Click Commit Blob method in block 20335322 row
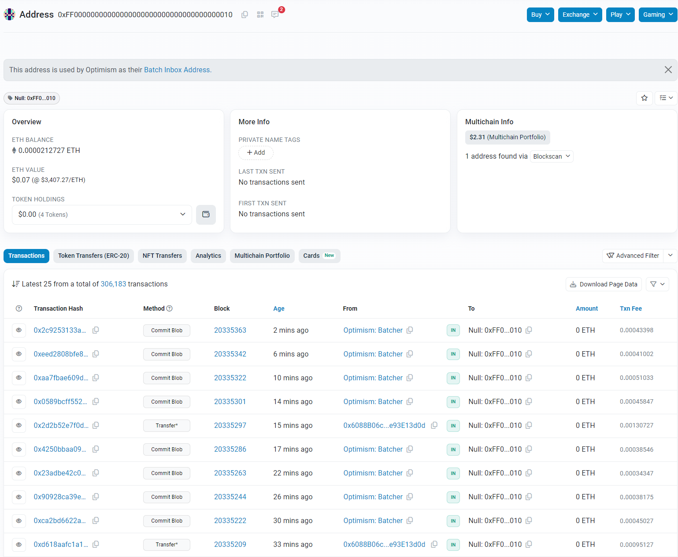 tap(167, 378)
